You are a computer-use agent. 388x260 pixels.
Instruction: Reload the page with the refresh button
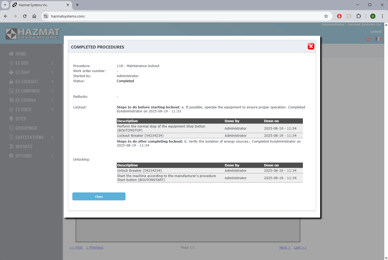[x=25, y=16]
